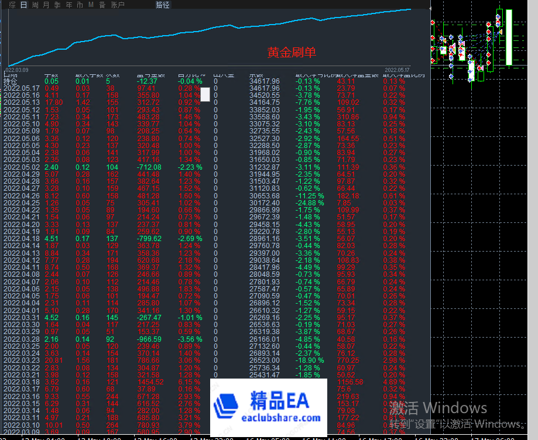Click the profit value 620.68
538x440 pixels.
pyautogui.click(x=148, y=260)
